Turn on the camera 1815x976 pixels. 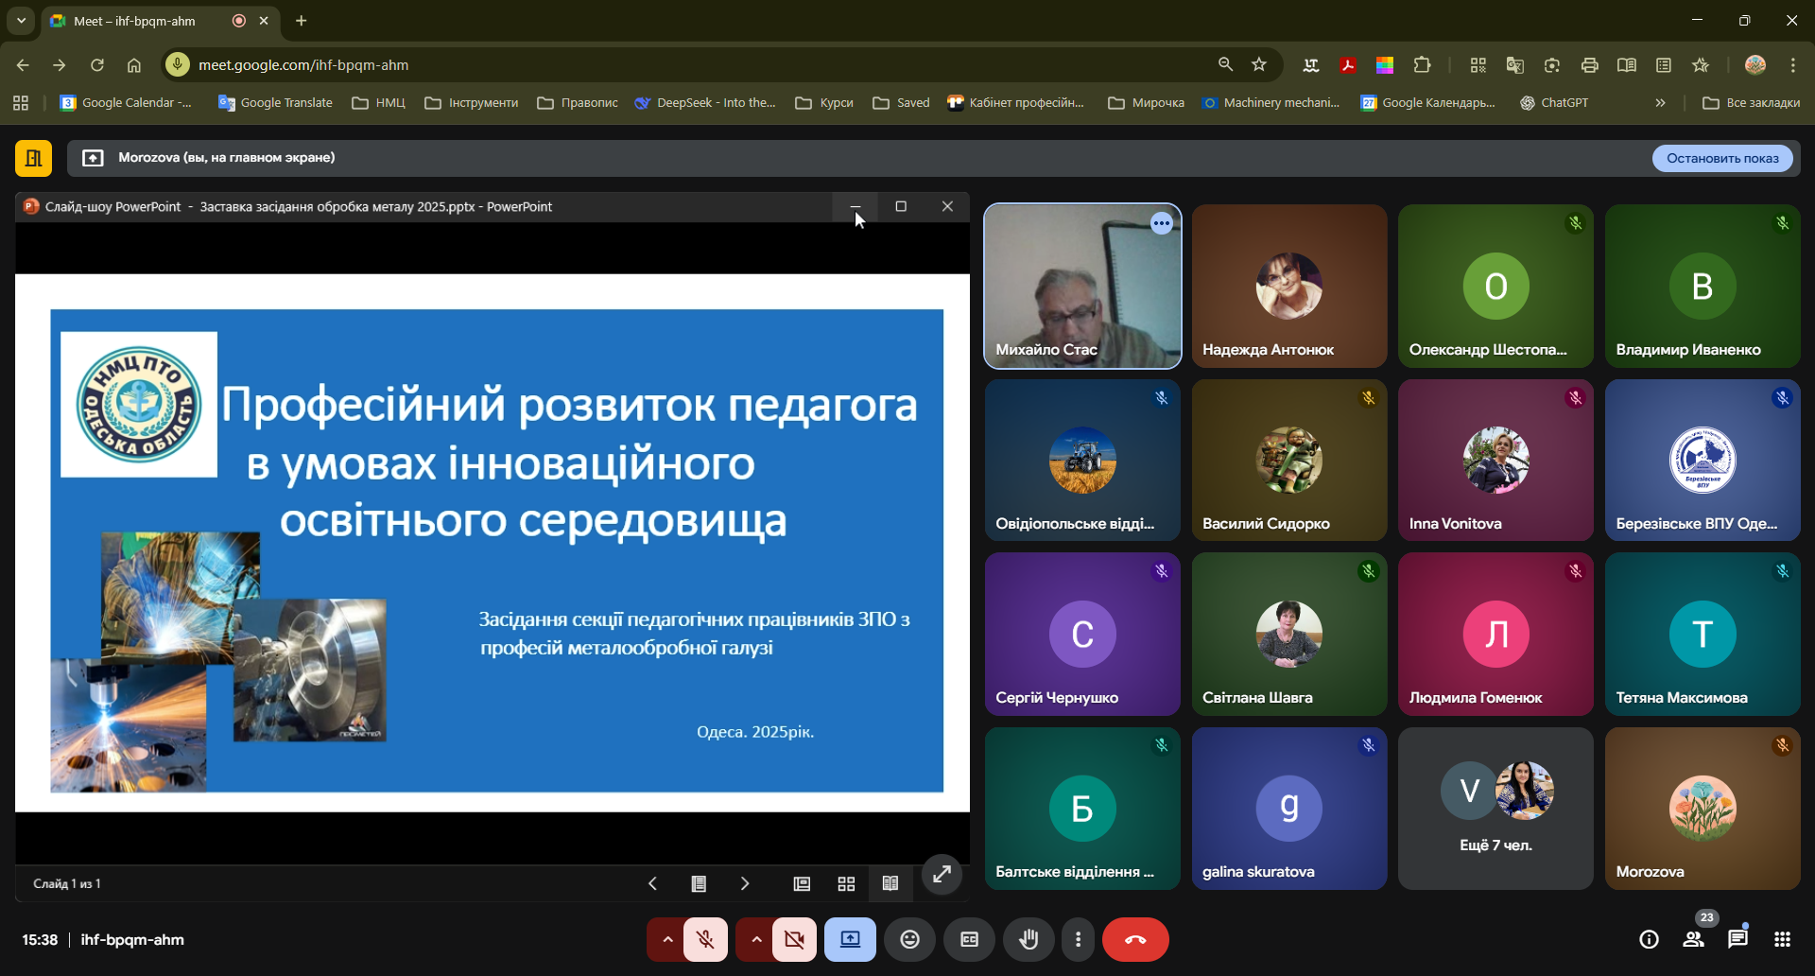tap(794, 939)
